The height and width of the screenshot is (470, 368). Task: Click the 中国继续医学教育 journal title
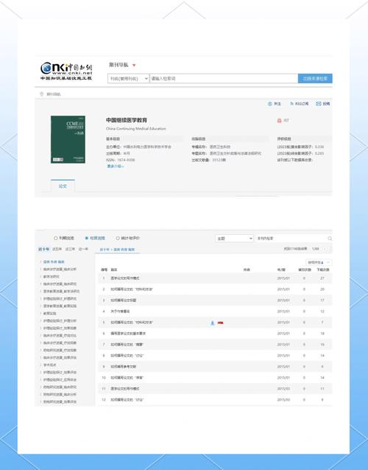[127, 120]
